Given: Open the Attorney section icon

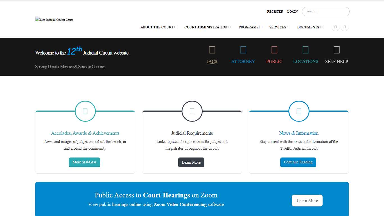Looking at the screenshot, I should click(x=243, y=49).
